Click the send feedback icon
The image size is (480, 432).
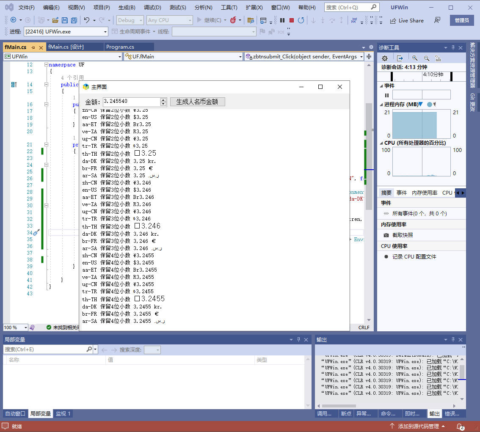[437, 20]
